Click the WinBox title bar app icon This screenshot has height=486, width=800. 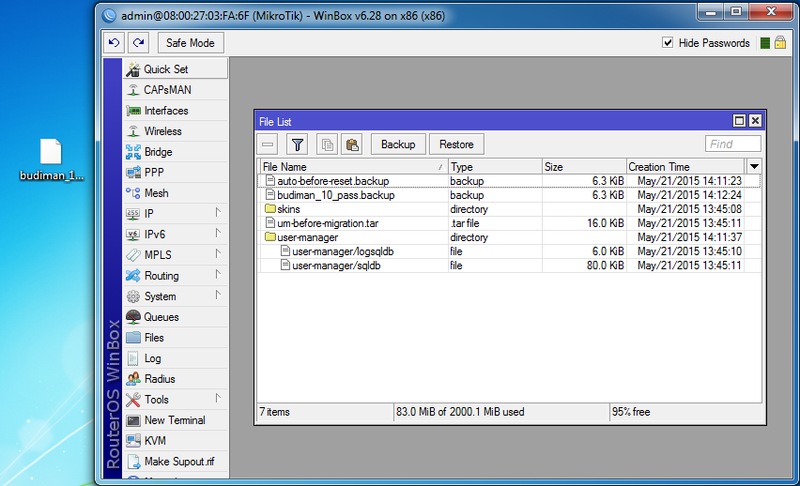109,15
